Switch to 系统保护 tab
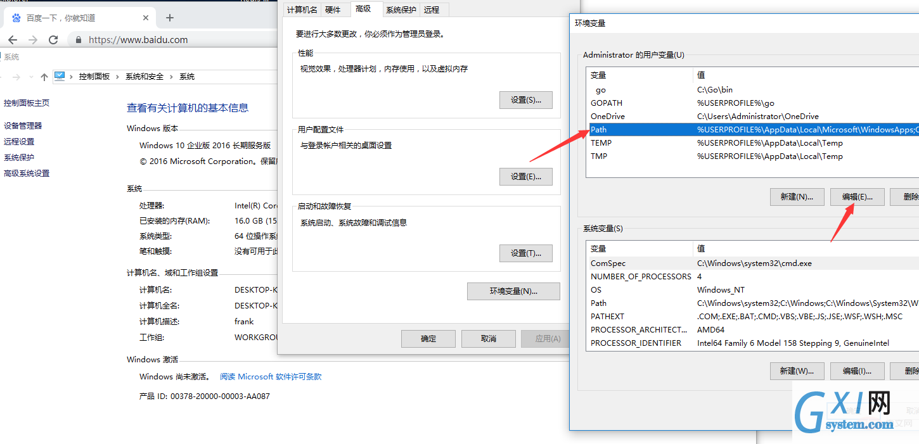919x444 pixels. pyautogui.click(x=401, y=10)
